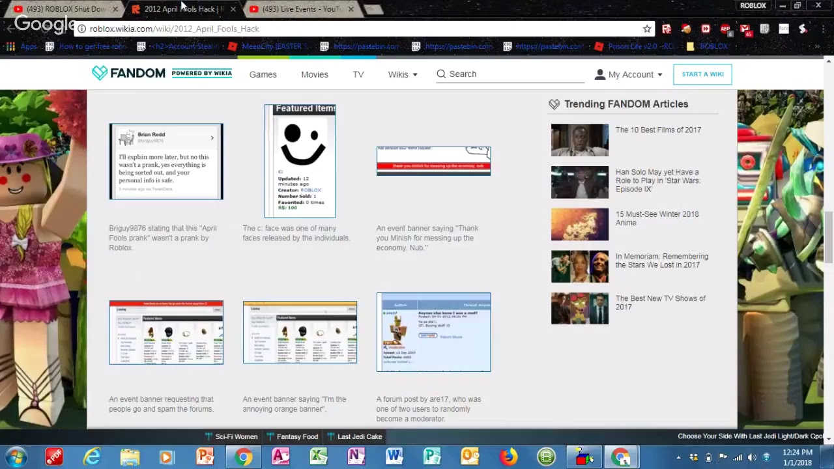Click the START A WIKI button
The height and width of the screenshot is (469, 834).
tap(702, 74)
